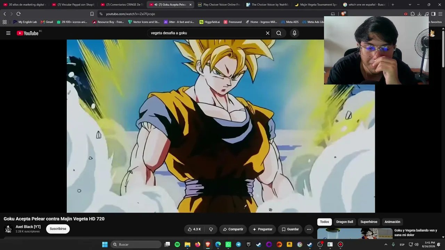
Task: Dislike the Goku video
Action: coord(211,229)
